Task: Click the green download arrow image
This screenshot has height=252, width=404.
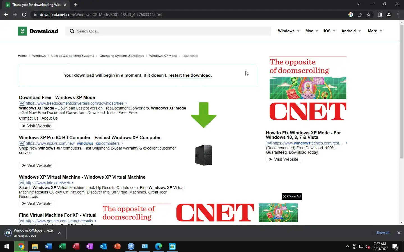Action: point(204,115)
